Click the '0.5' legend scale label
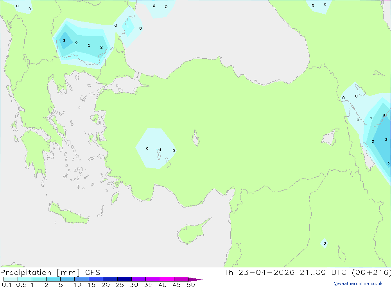Screen dimensions: 391x287 click(21, 285)
